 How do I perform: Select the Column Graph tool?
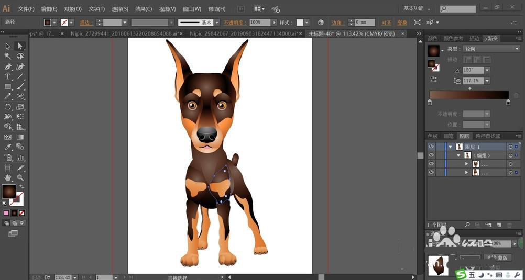[20, 158]
